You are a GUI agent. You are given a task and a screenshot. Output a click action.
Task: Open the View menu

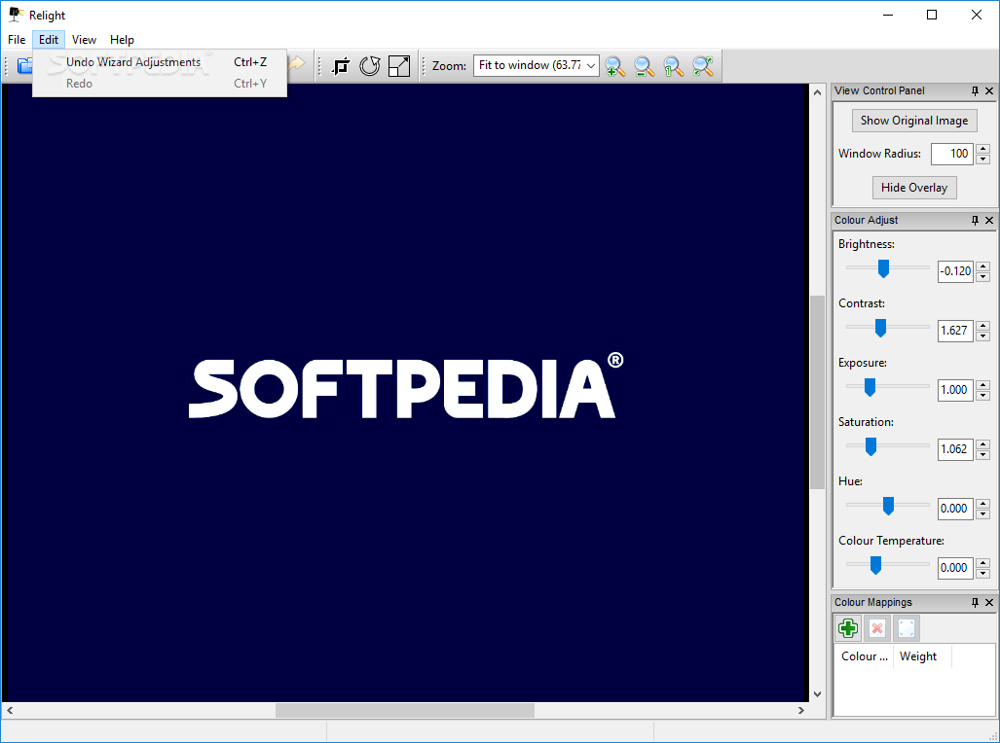84,40
